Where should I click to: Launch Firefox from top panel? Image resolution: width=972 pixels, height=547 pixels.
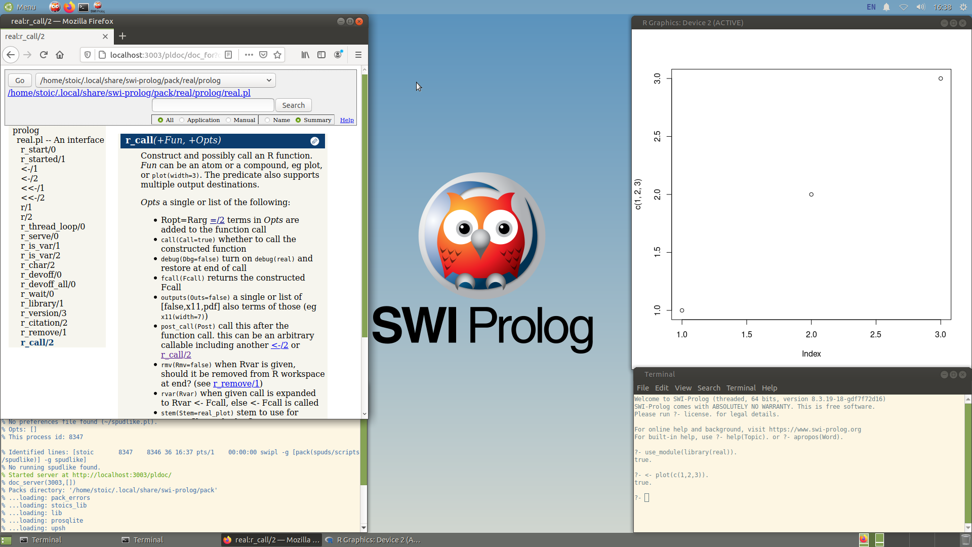pyautogui.click(x=69, y=7)
